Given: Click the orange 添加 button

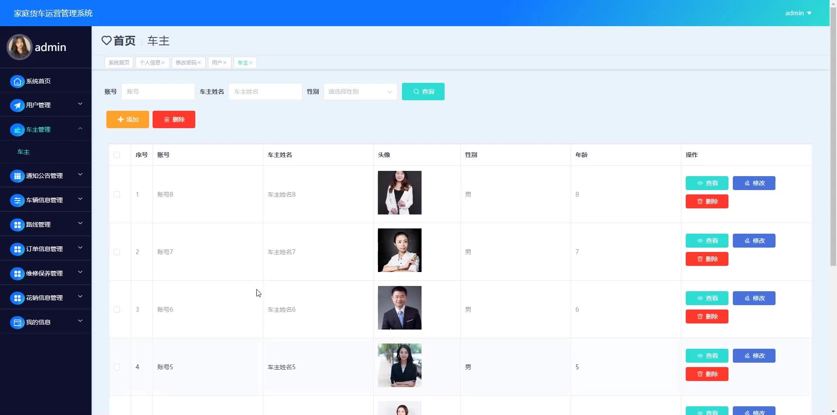Looking at the screenshot, I should [128, 119].
